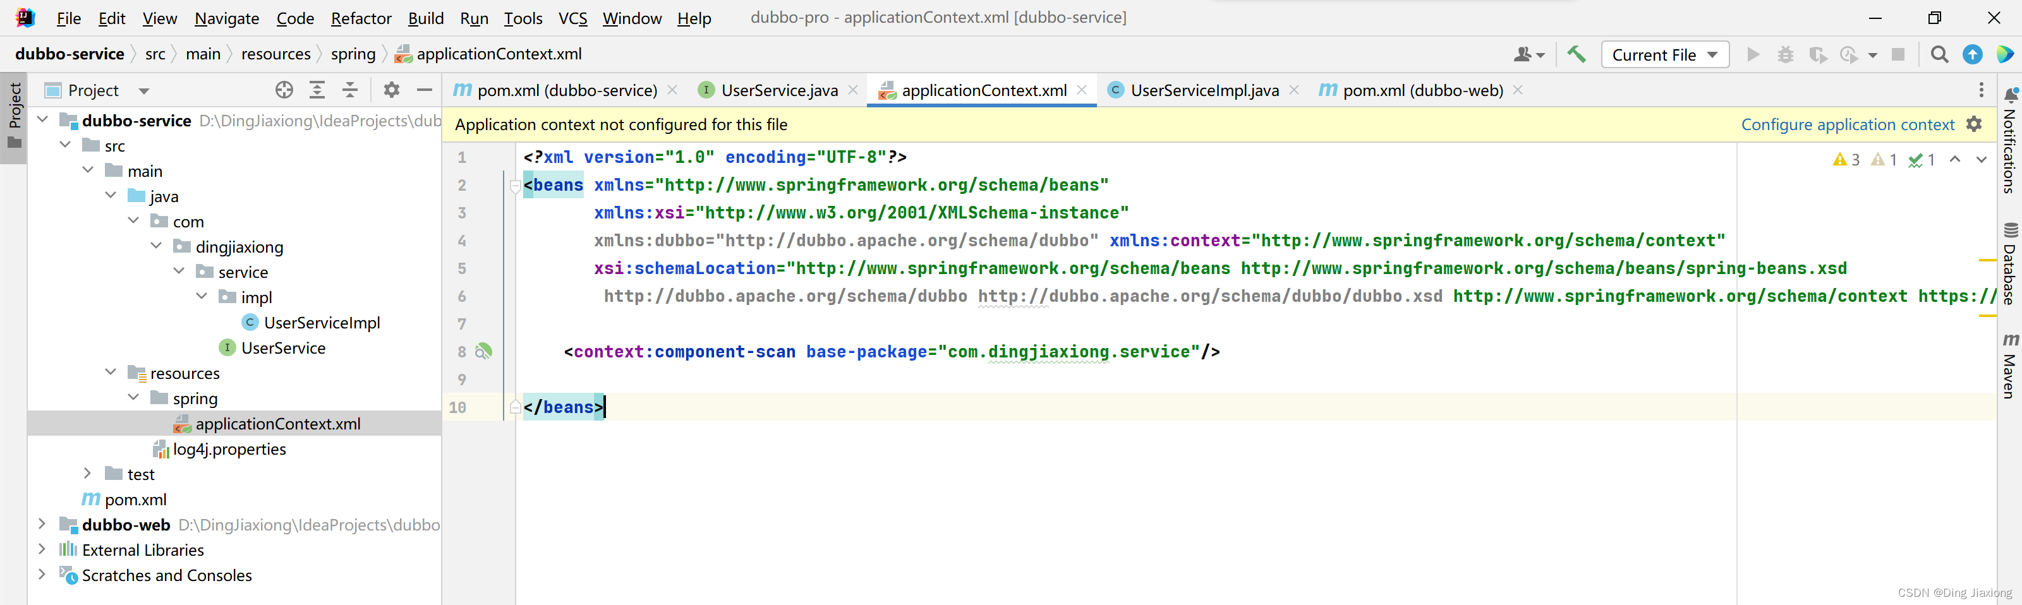Collapse the beans tag fold marker on line 2
The width and height of the screenshot is (2022, 605).
515,186
